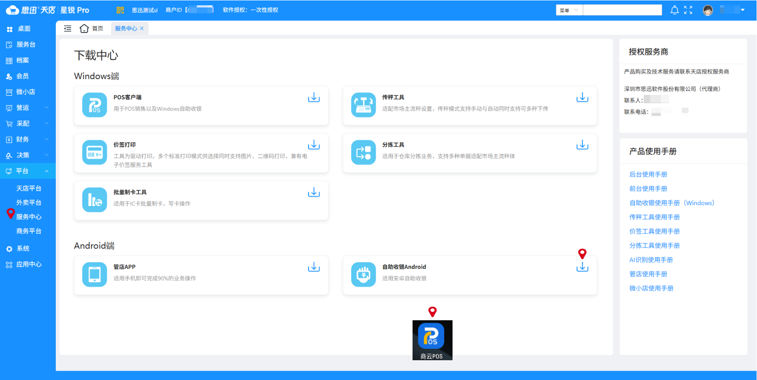
Task: Download the 分拣工具 package
Action: point(582,145)
